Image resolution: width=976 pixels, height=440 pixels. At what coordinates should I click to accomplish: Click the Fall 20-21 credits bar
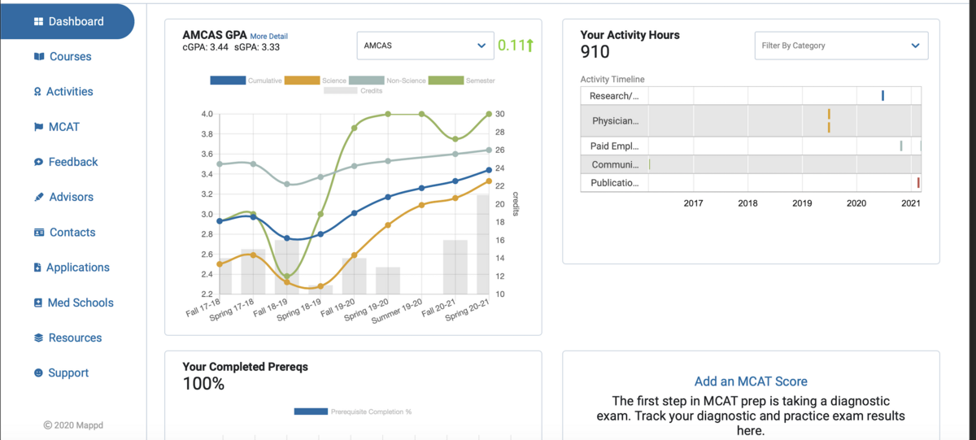455,267
